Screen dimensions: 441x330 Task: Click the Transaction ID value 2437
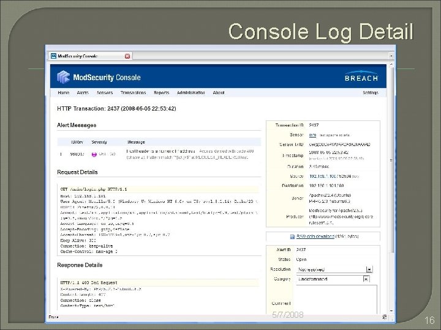tap(314, 125)
